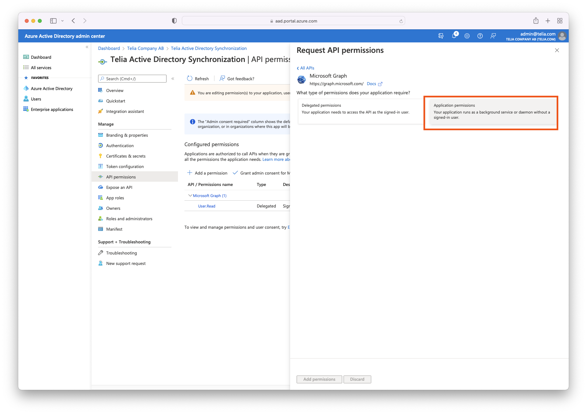Image resolution: width=587 pixels, height=414 pixels.
Task: Focus the Search (Cmd+/) input field
Action: (132, 79)
